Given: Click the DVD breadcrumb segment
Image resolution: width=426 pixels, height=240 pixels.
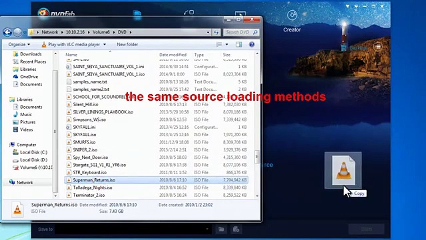Looking at the screenshot, I should pos(122,32).
